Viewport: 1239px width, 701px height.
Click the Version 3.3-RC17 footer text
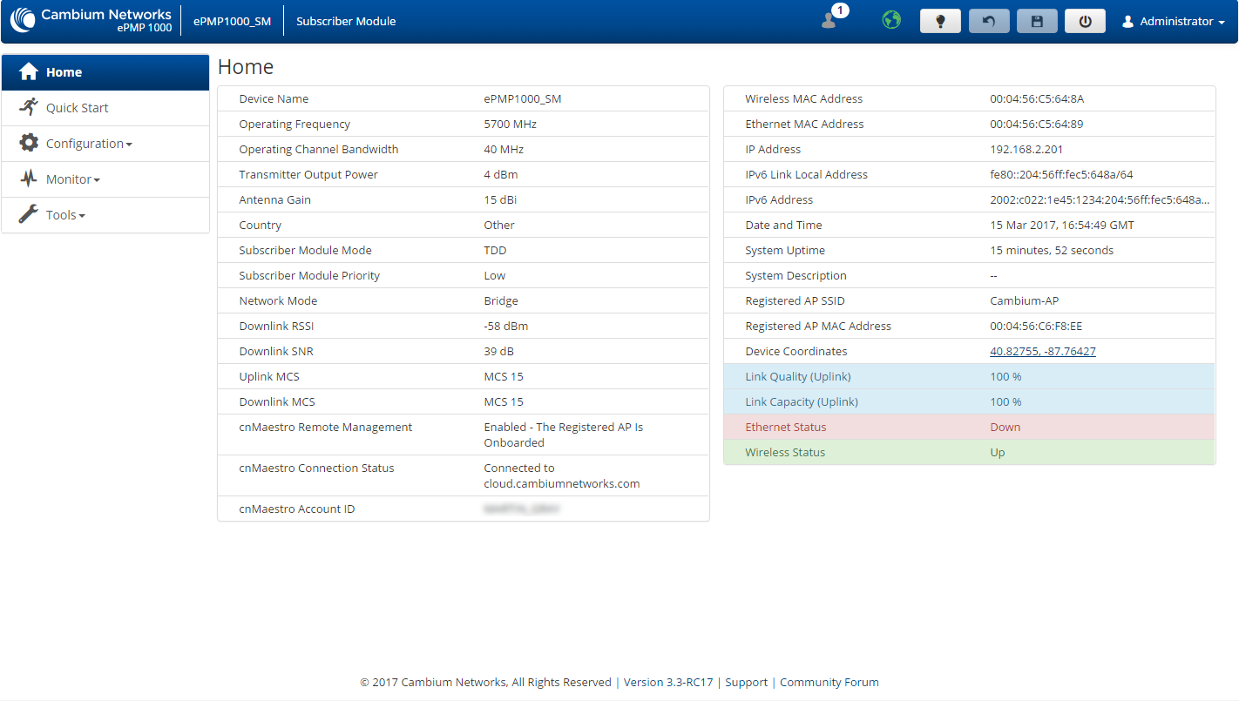pos(668,682)
